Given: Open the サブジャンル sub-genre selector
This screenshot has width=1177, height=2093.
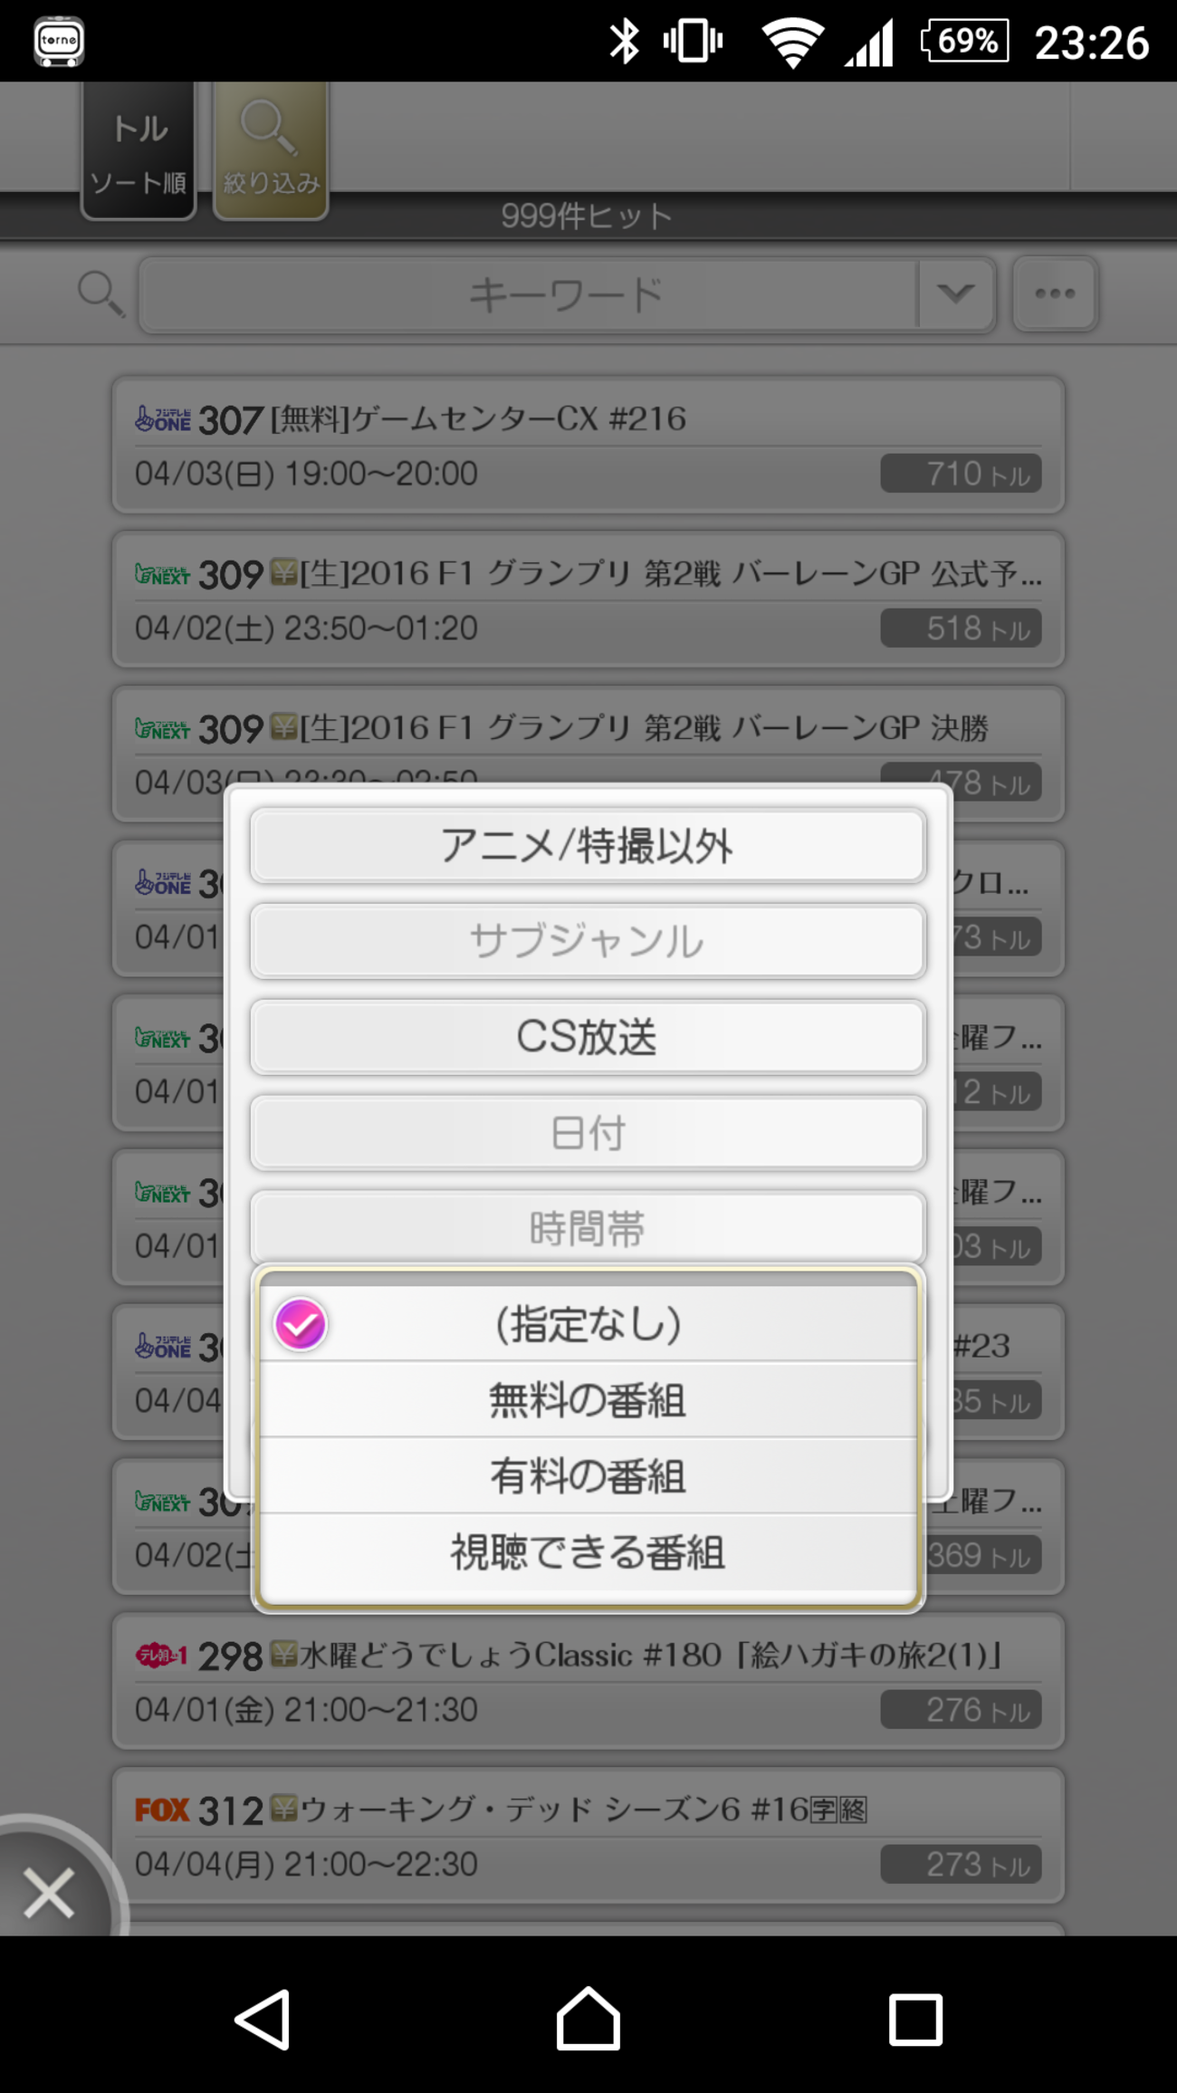Looking at the screenshot, I should point(588,942).
